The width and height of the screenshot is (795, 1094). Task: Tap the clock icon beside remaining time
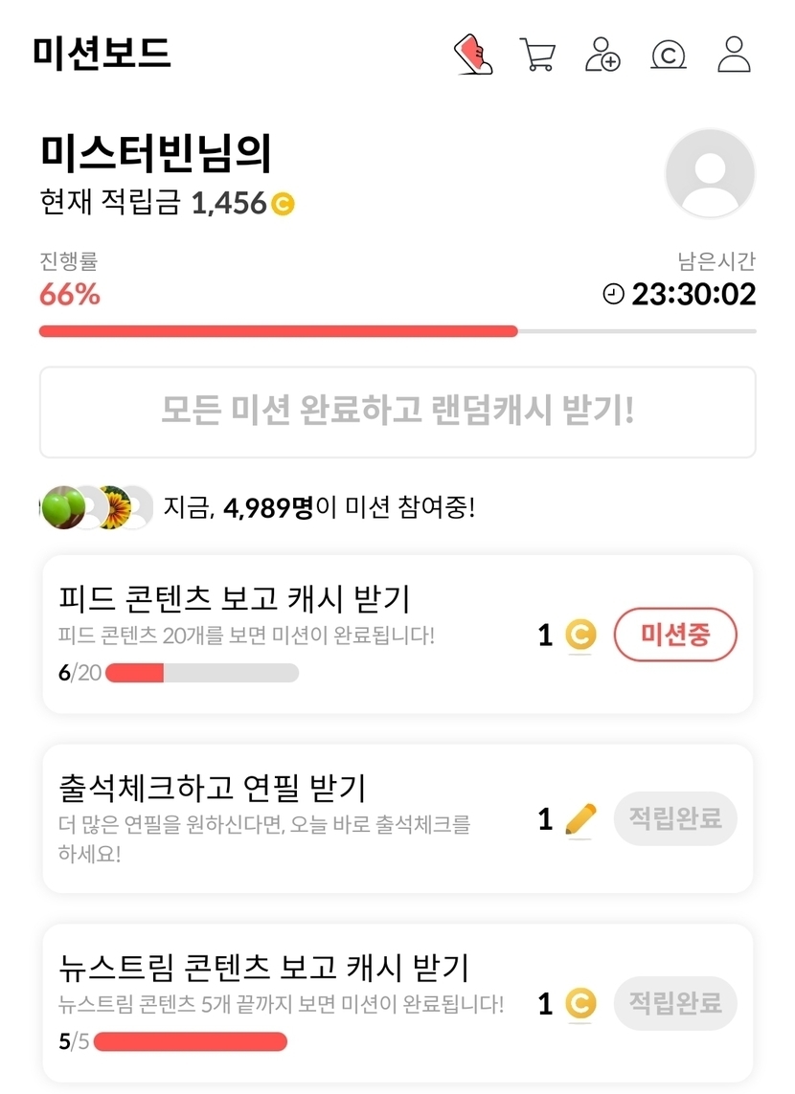[x=613, y=295]
